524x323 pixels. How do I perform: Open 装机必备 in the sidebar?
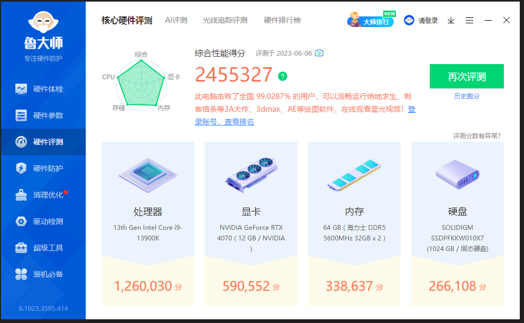pos(43,274)
